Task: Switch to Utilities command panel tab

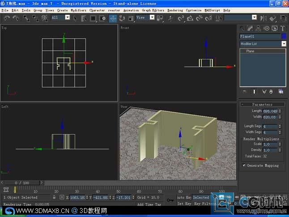Action: point(283,28)
